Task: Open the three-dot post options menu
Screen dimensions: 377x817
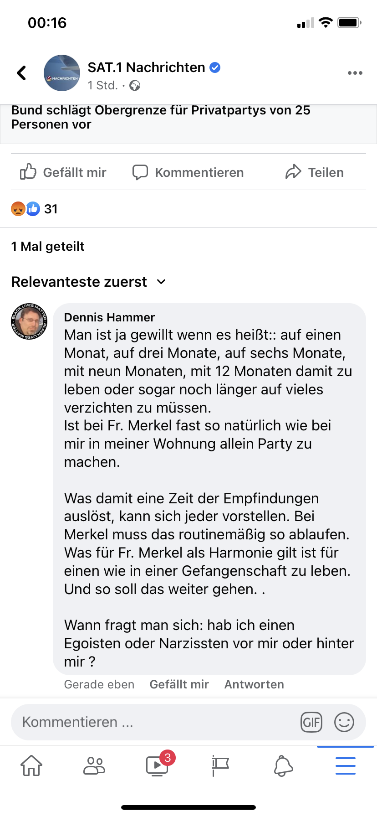Action: [355, 73]
